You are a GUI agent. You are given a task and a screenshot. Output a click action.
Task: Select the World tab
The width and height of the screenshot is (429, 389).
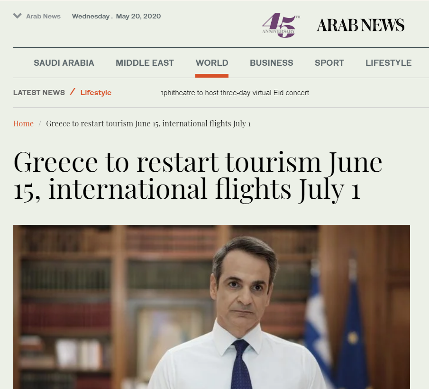tap(212, 63)
